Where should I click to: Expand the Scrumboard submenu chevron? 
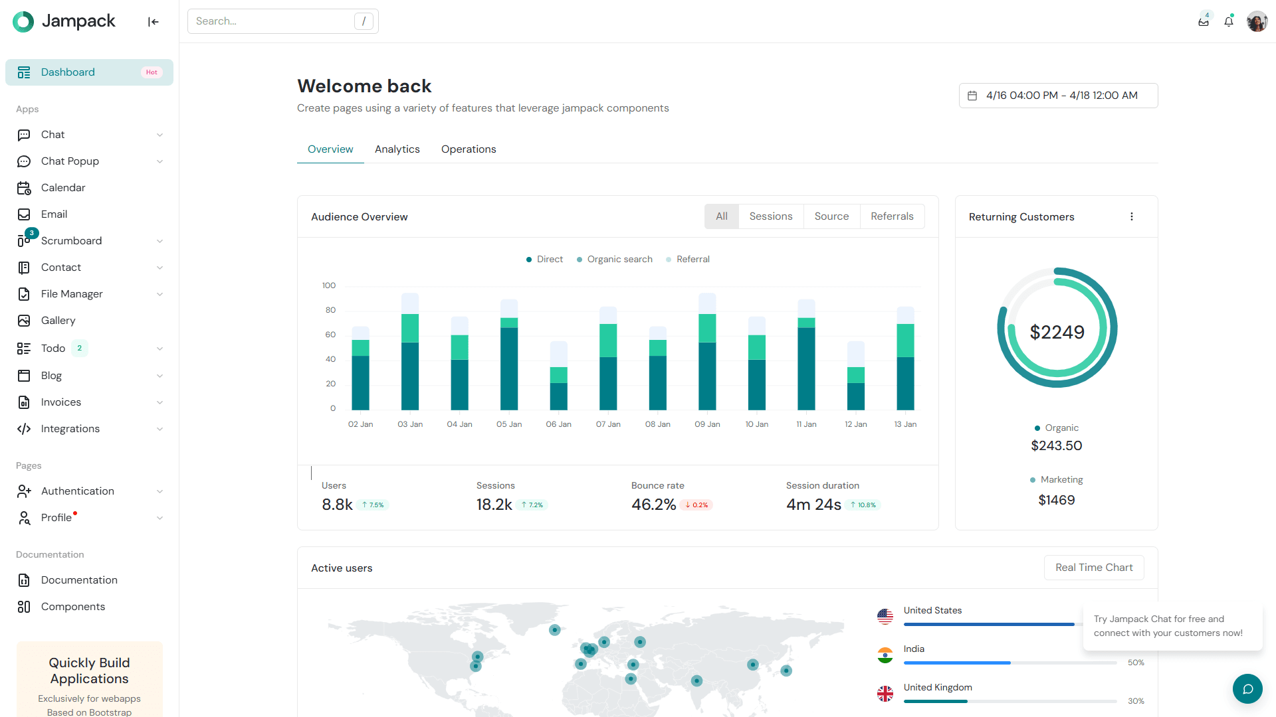(159, 241)
